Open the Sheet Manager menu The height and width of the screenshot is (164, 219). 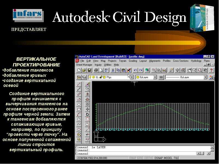pyautogui.click(x=84, y=65)
